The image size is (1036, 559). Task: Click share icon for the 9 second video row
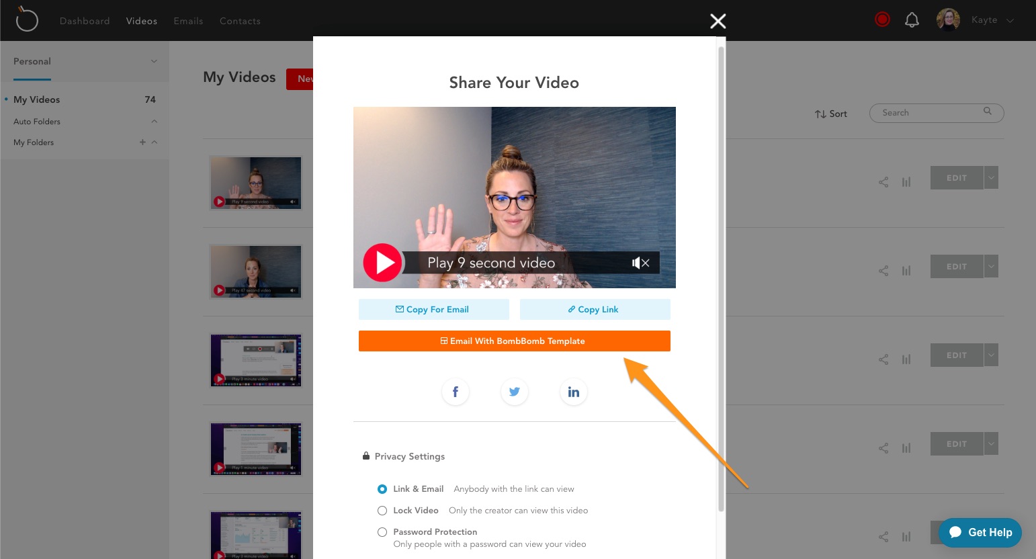(883, 182)
